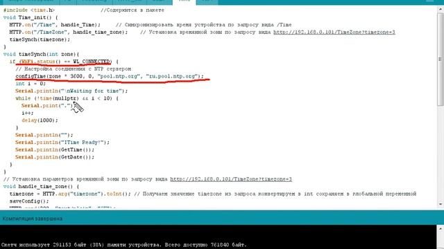Click the 'Waiting for time' println line

(71, 91)
